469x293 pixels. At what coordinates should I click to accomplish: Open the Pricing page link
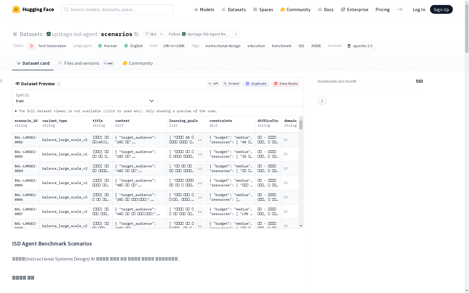[x=383, y=9]
